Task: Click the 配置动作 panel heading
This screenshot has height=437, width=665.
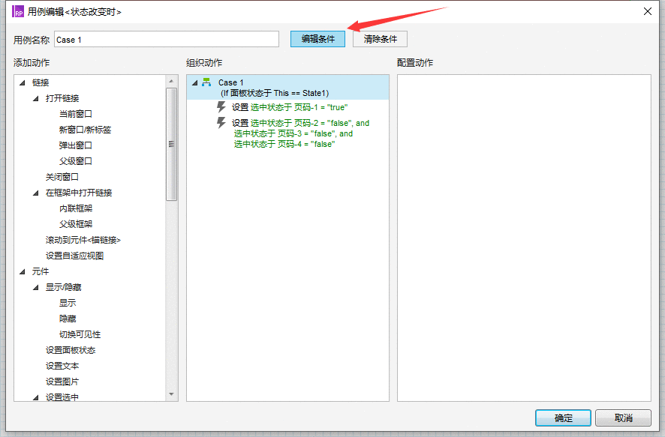Action: coord(415,63)
